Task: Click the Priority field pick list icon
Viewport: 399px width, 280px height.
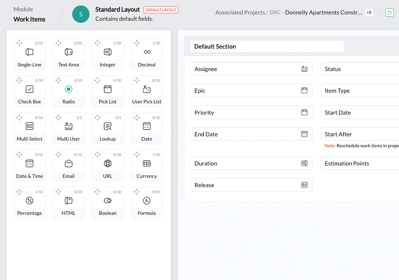Action: [x=304, y=112]
